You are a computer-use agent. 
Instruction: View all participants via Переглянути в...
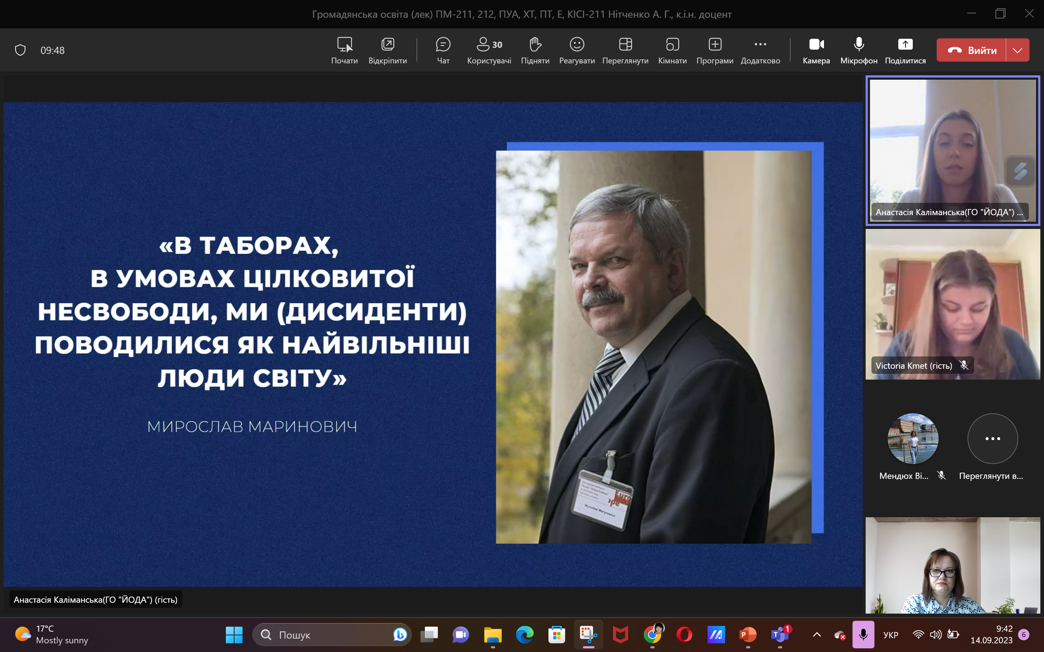point(992,439)
